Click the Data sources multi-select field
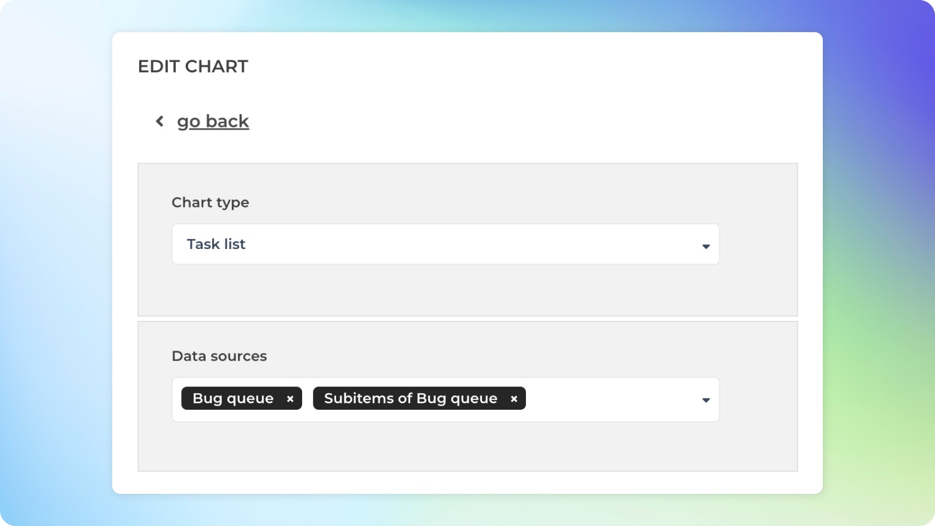Viewport: 935px width, 526px height. (x=445, y=400)
